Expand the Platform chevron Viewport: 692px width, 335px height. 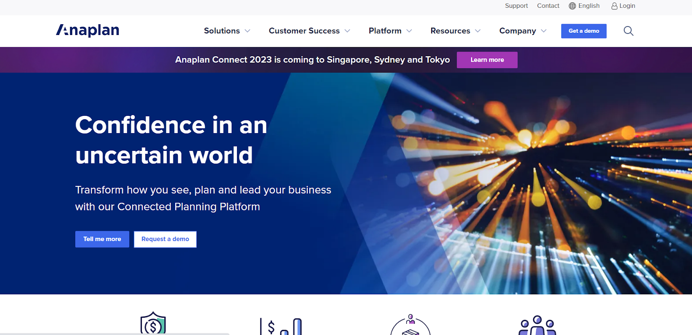(409, 31)
